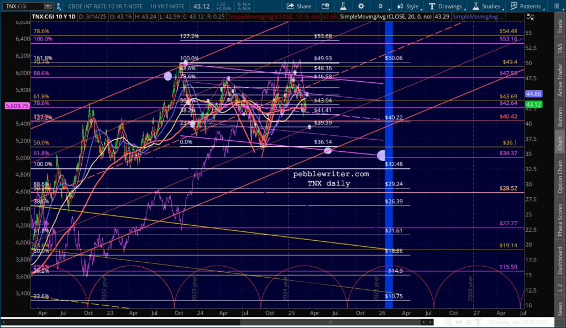Click the pan left-right arrows icon

click(458, 322)
